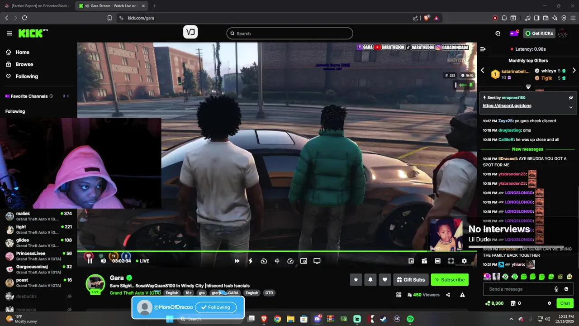The image size is (579, 326).
Task: Click the grid icon beside viewers count
Action: pos(399,295)
